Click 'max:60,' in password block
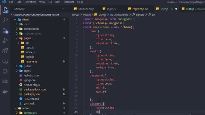This screenshot has width=205, height=115. (x=102, y=92)
